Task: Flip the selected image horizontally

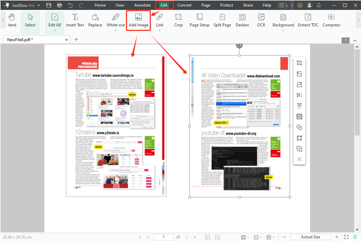Action: [x=299, y=95]
